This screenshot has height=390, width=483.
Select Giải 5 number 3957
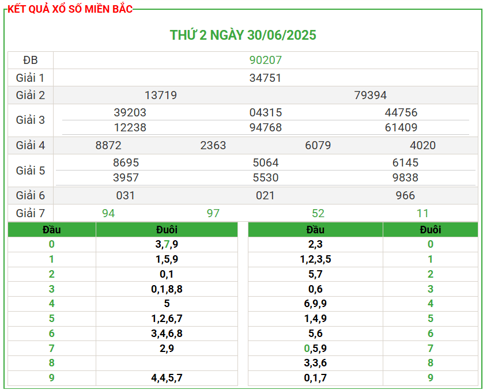[x=126, y=177]
